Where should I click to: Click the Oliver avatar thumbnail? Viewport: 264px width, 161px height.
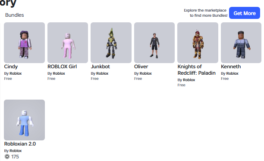click(154, 43)
